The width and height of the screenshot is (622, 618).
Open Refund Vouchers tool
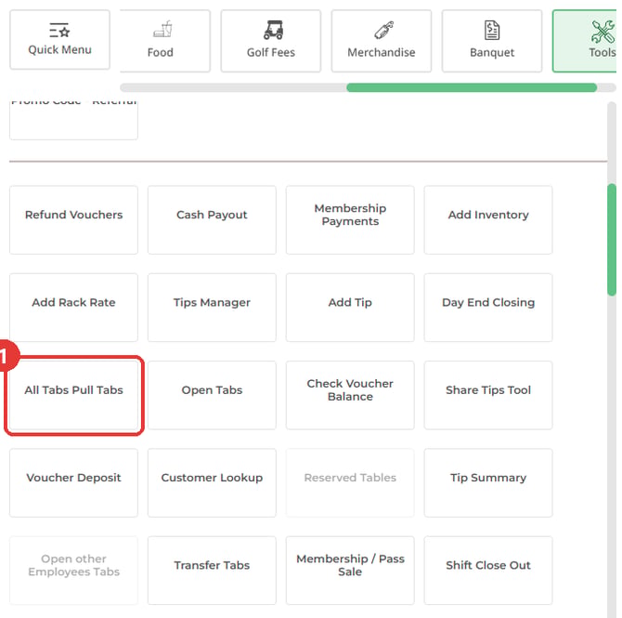[73, 220]
